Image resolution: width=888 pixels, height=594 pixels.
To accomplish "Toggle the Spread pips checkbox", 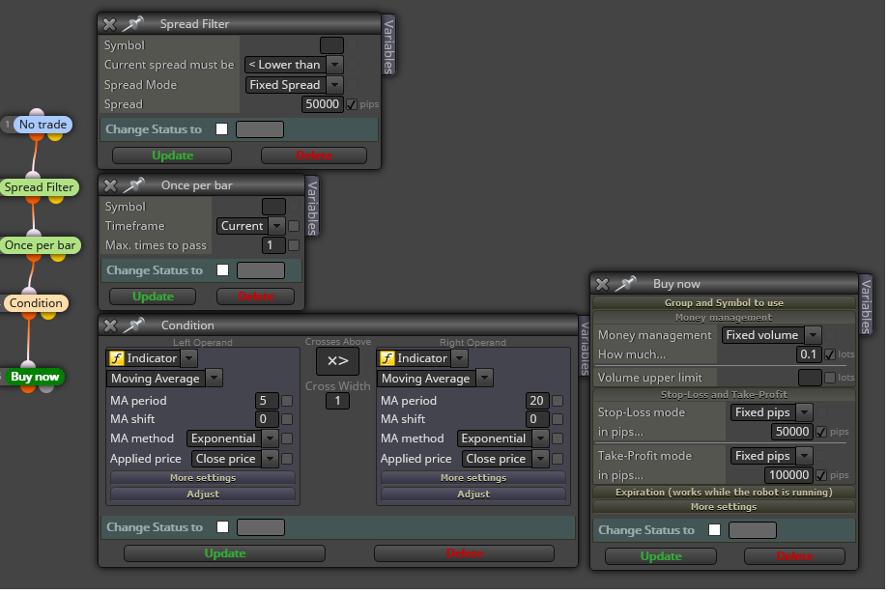I will (x=352, y=104).
